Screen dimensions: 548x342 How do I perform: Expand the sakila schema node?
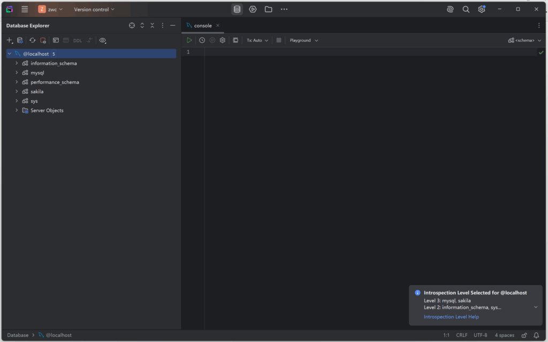[x=17, y=92]
